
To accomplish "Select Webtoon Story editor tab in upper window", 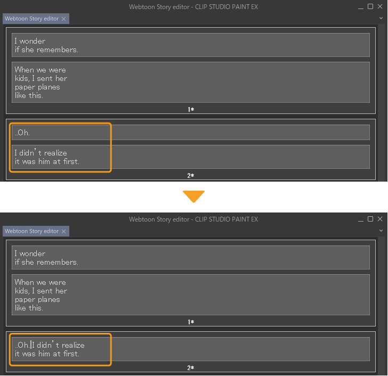I will (31, 19).
